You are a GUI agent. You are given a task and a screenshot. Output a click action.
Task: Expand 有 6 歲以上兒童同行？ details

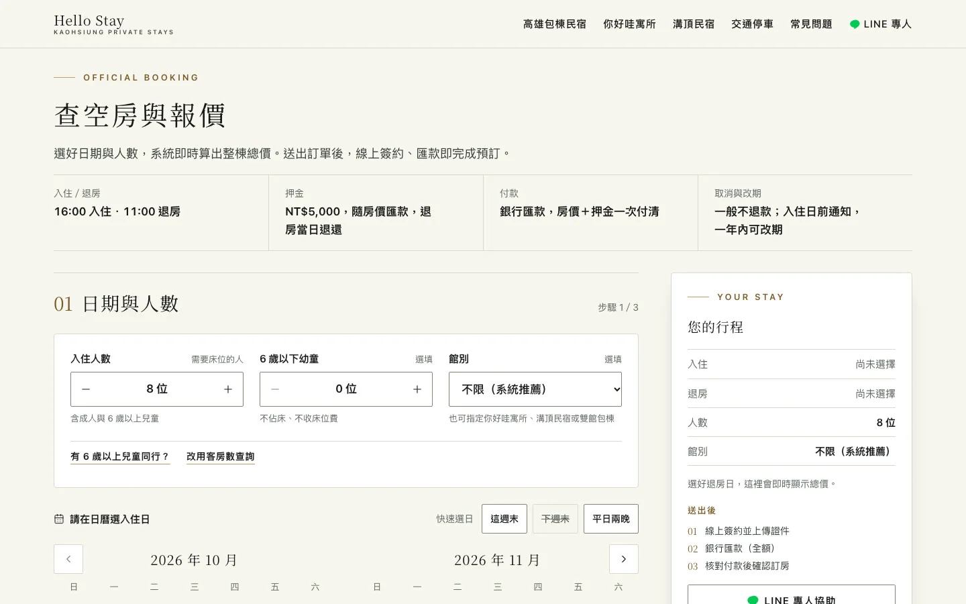pos(120,456)
